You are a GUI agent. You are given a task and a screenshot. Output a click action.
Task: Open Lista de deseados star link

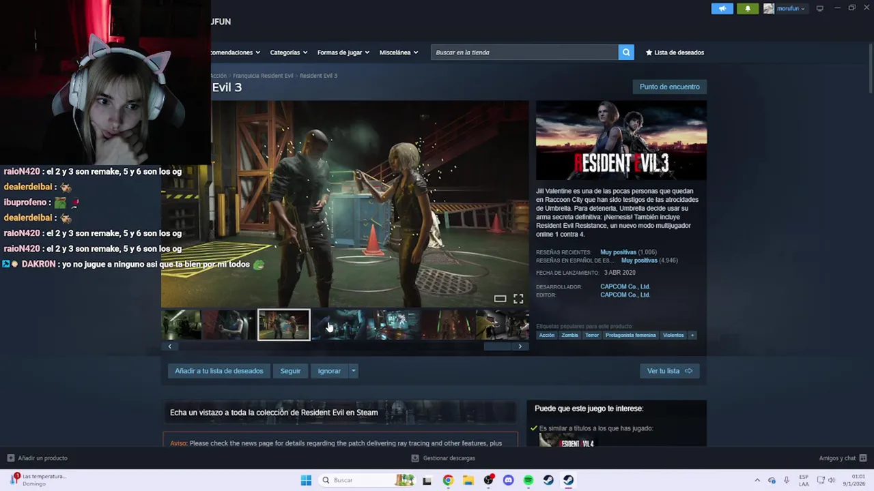tap(675, 53)
